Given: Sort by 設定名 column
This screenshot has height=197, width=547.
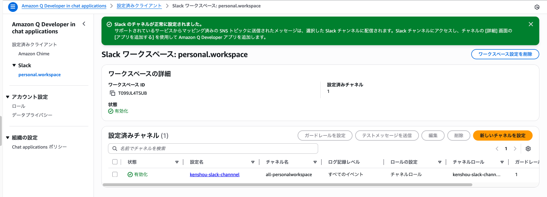Looking at the screenshot, I should (253, 162).
